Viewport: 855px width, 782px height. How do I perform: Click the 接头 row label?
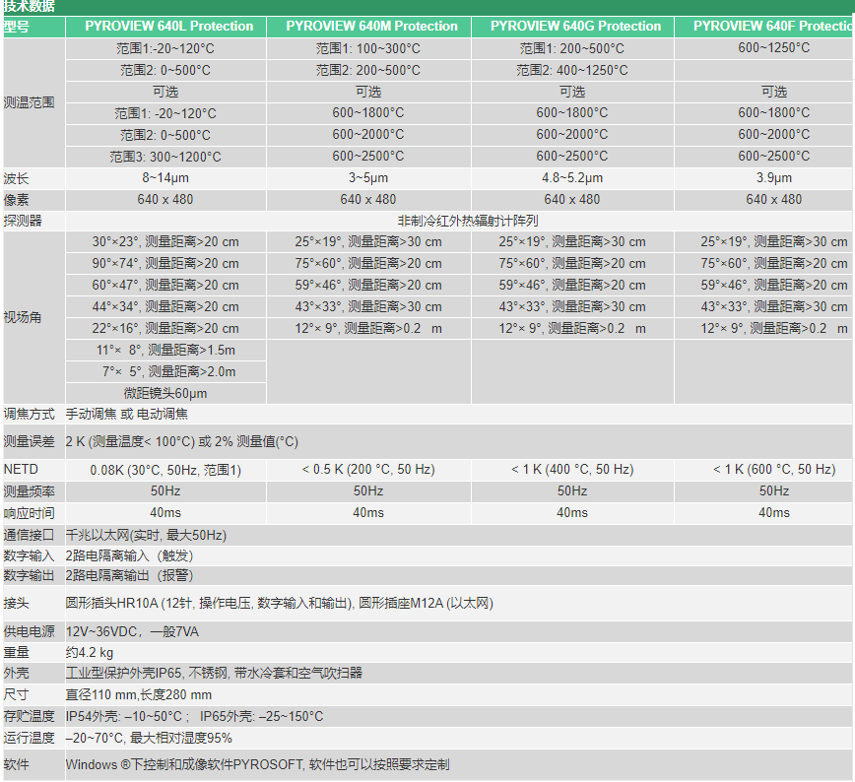point(17,603)
